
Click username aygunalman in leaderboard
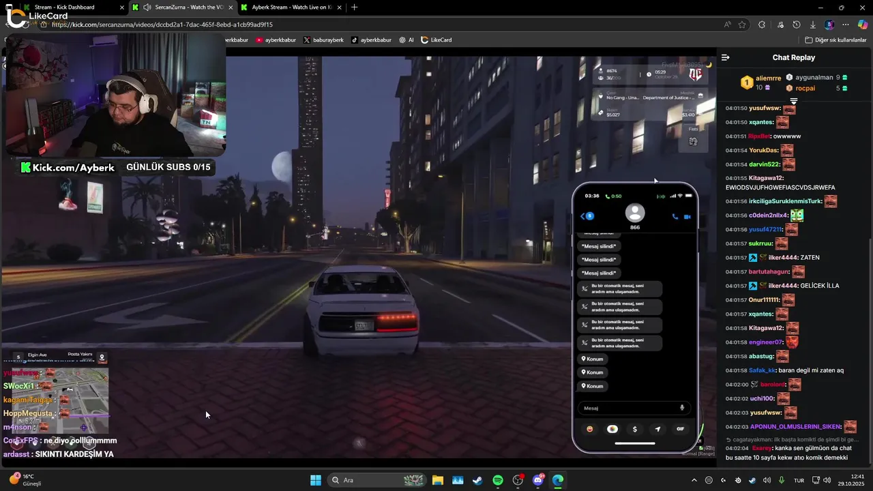tap(814, 78)
